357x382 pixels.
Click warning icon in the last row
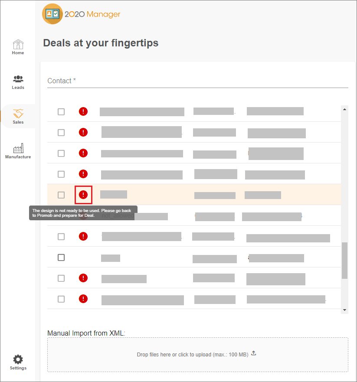(x=83, y=299)
